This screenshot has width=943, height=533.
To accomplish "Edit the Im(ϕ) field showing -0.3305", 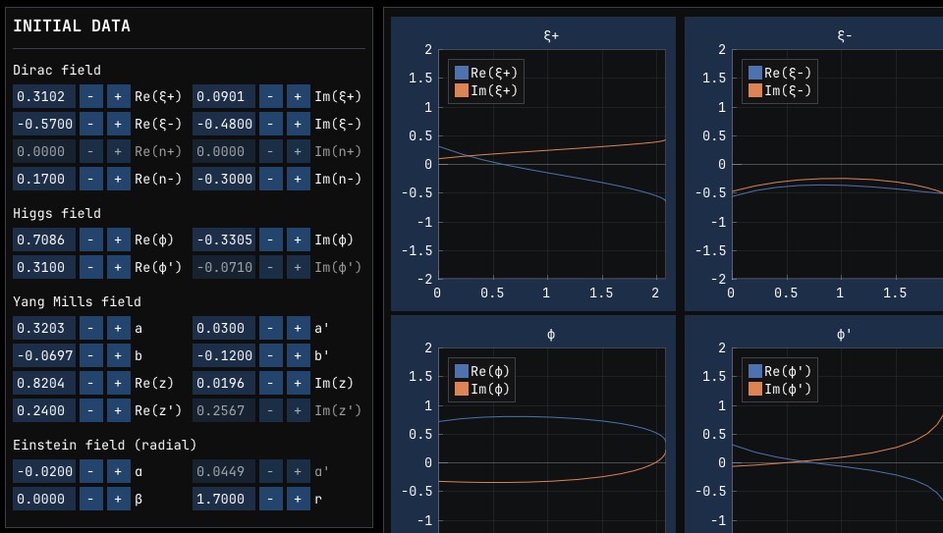I will click(224, 240).
